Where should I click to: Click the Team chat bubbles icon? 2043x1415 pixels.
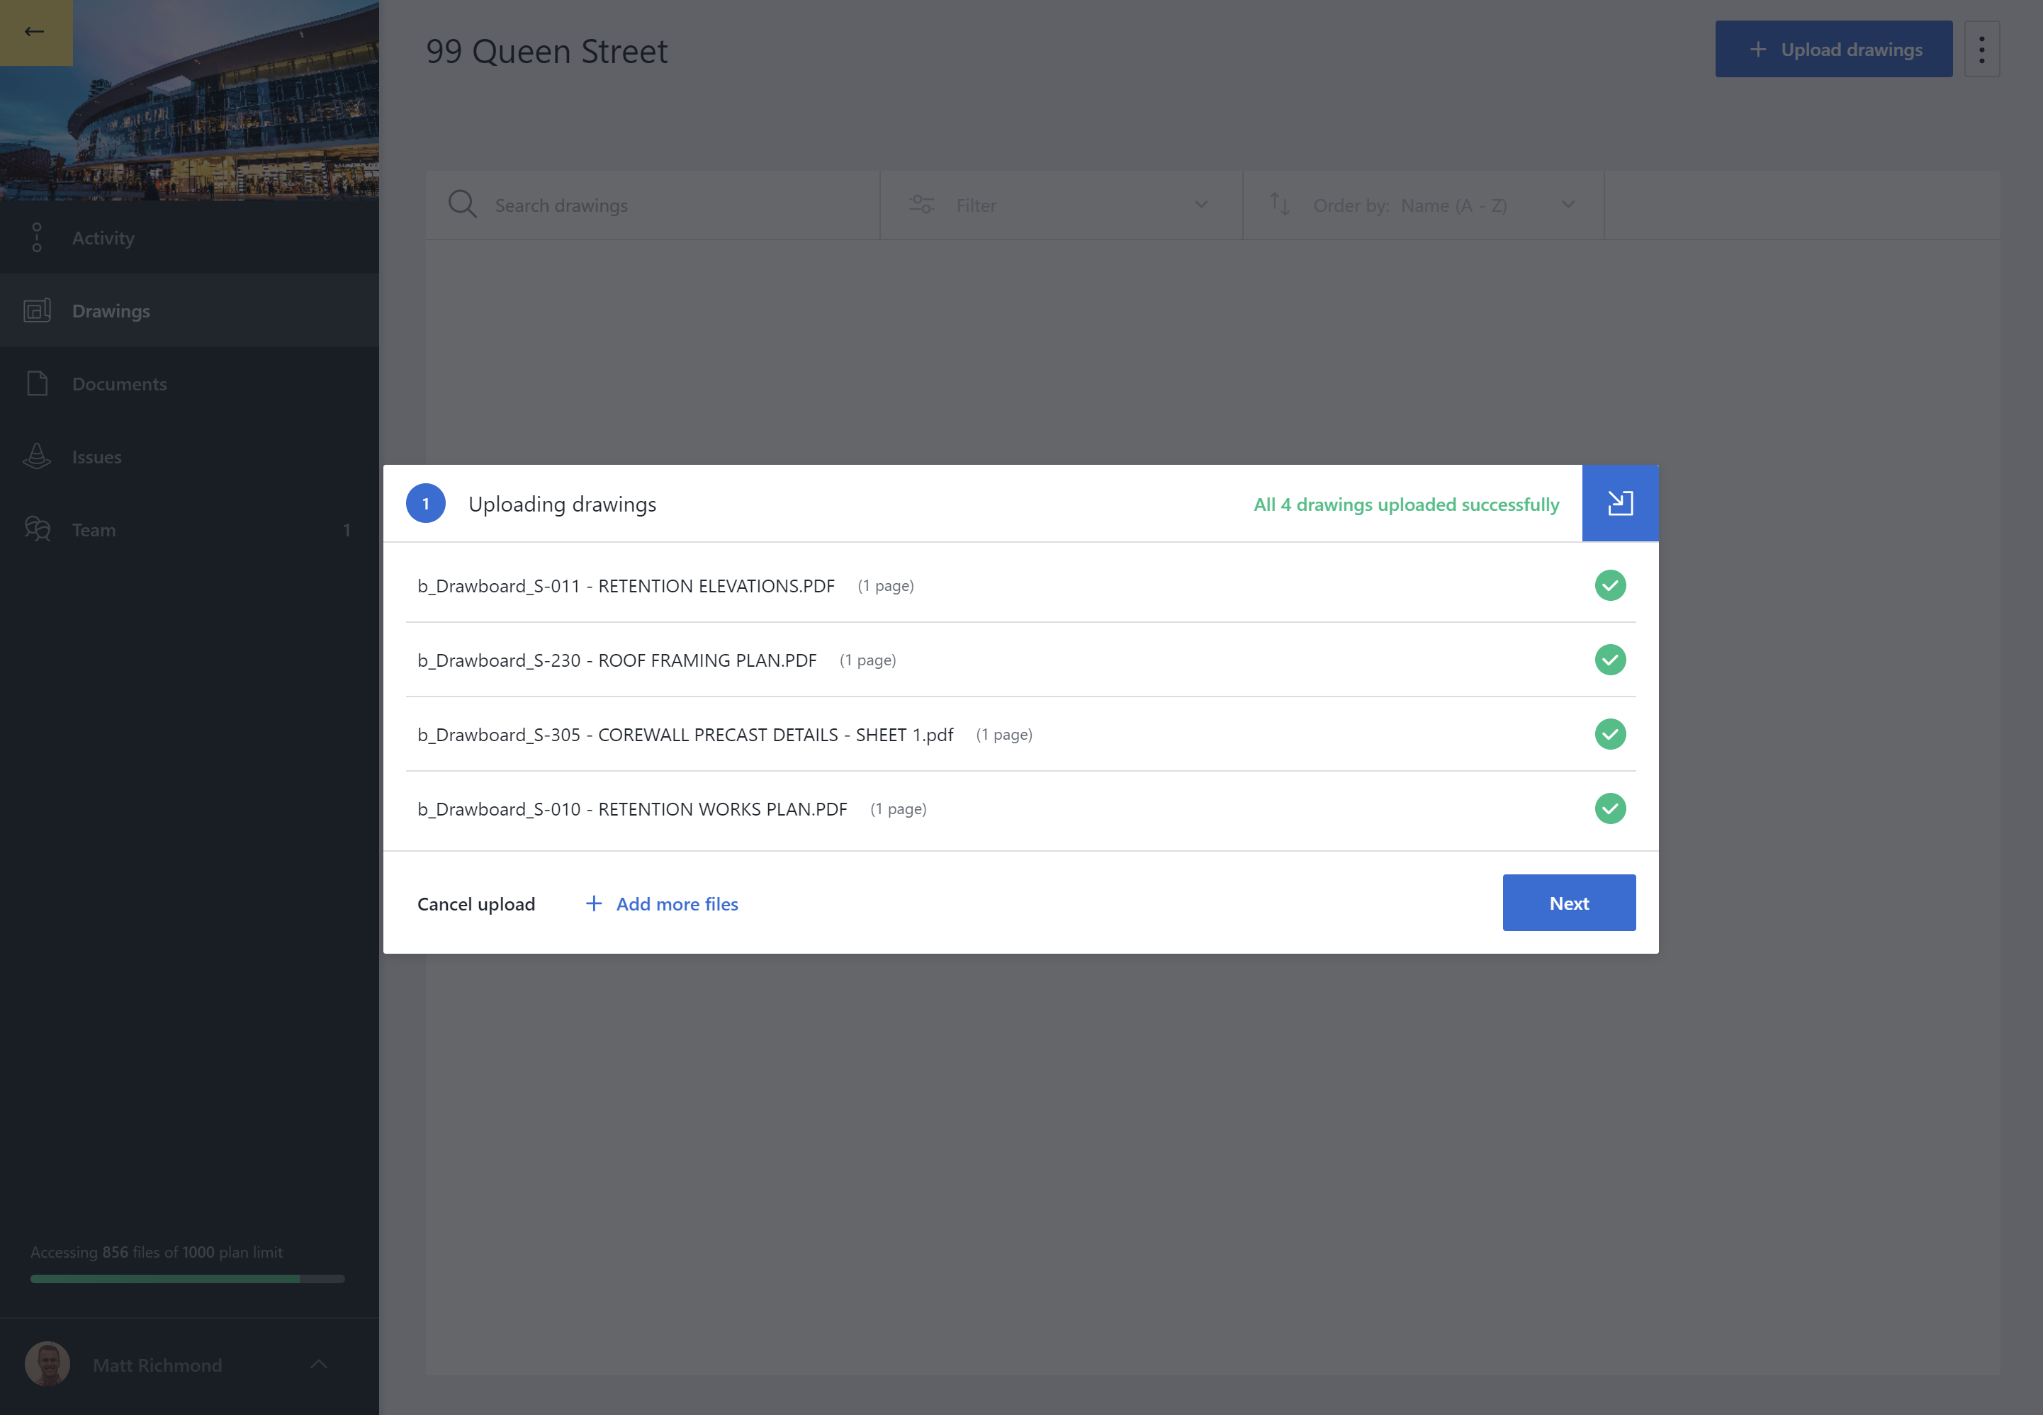pyautogui.click(x=38, y=529)
